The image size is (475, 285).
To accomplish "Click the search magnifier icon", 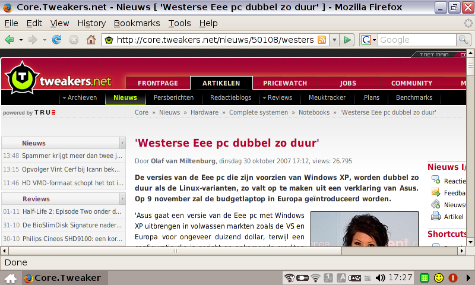I will tap(463, 40).
